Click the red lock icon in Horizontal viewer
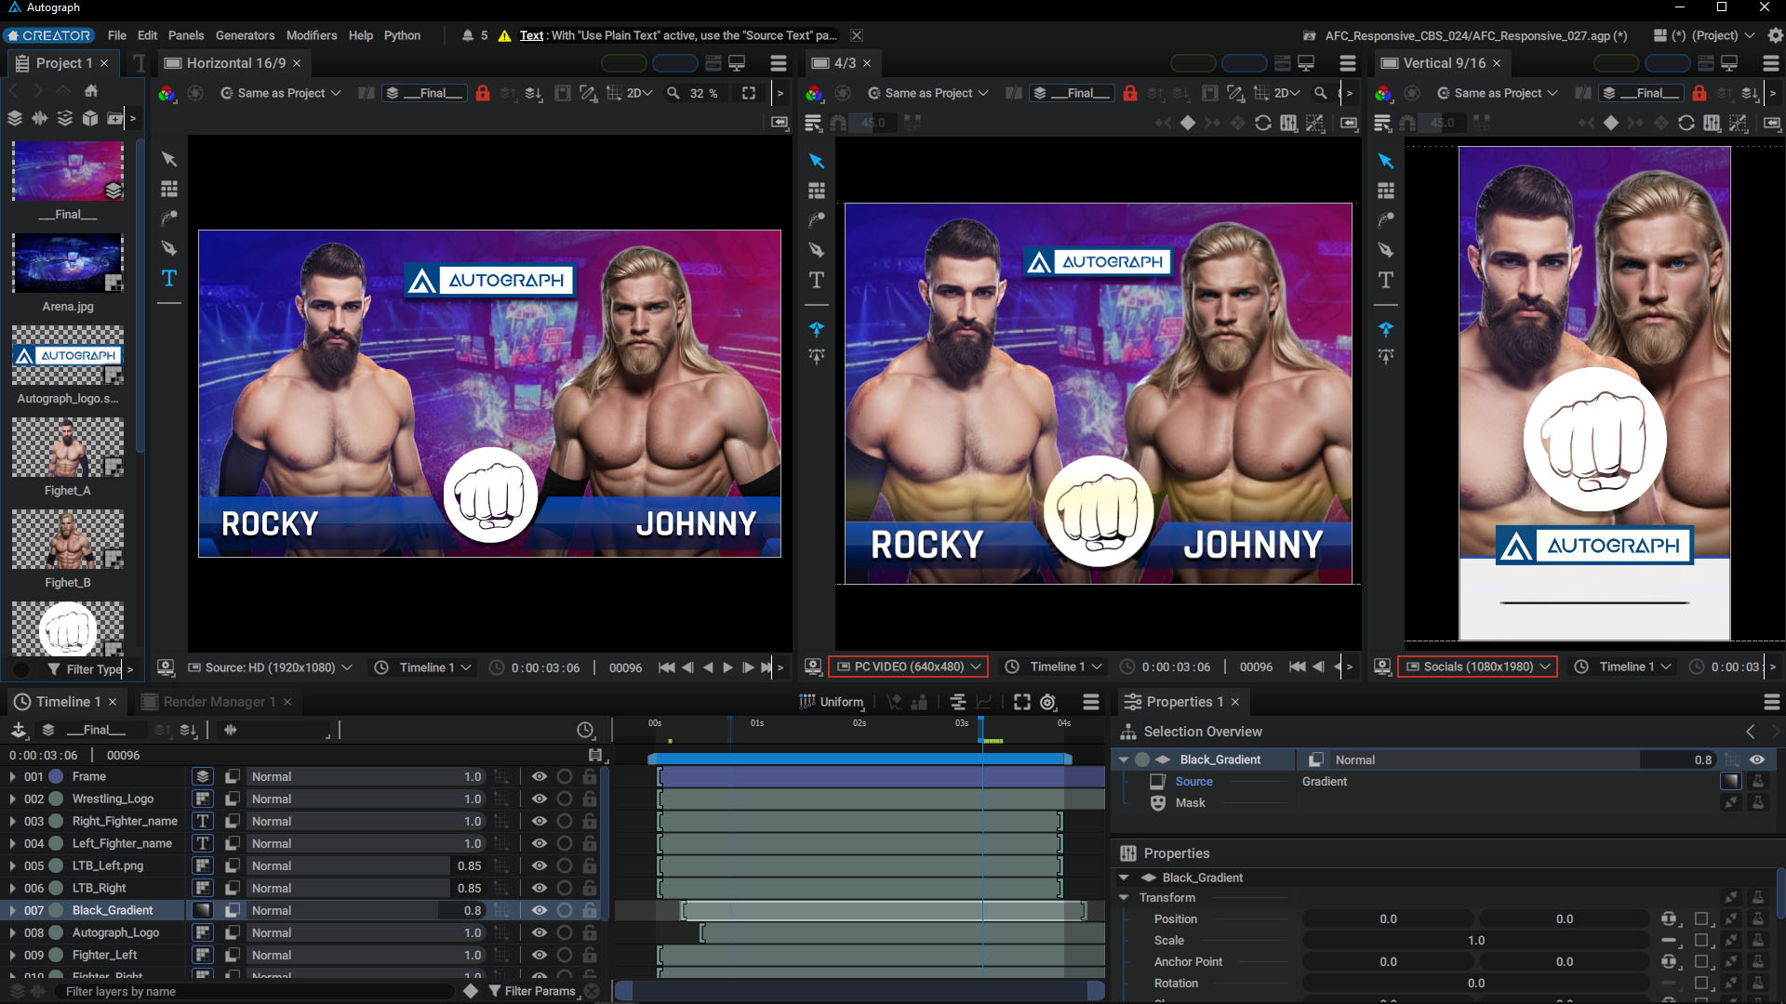1786x1004 pixels. point(483,93)
